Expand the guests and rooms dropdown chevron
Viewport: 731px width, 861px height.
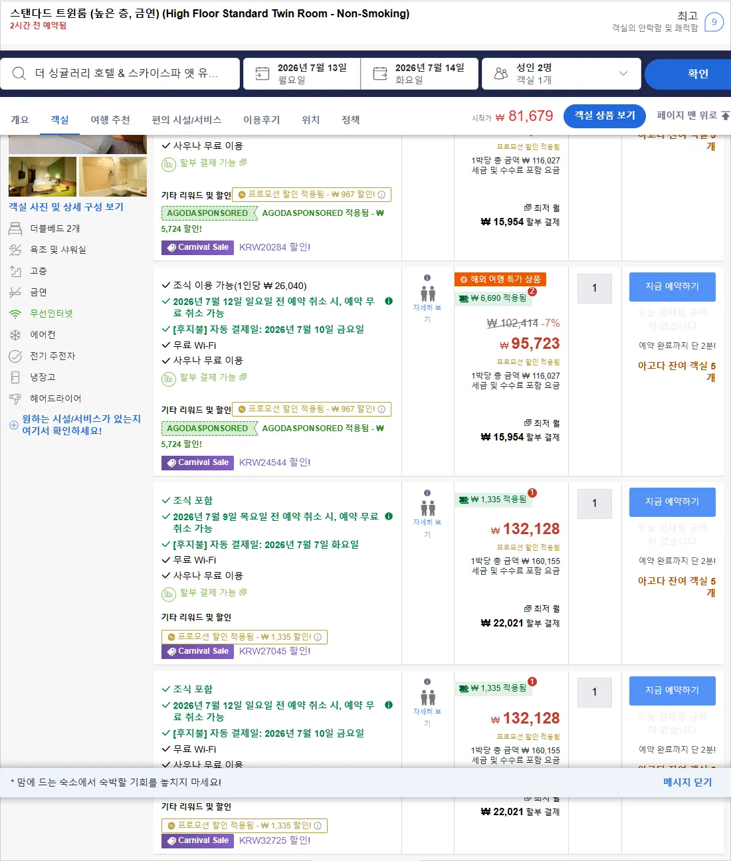tap(623, 73)
